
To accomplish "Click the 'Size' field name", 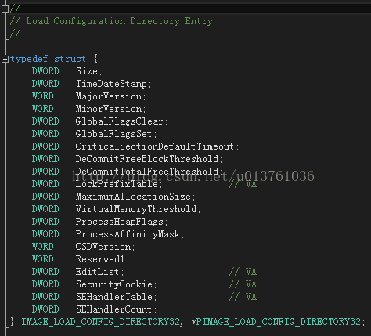I will (87, 71).
